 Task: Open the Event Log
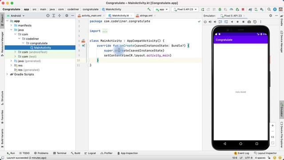[241, 153]
